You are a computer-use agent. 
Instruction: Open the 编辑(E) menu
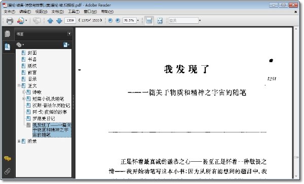[x=25, y=12]
